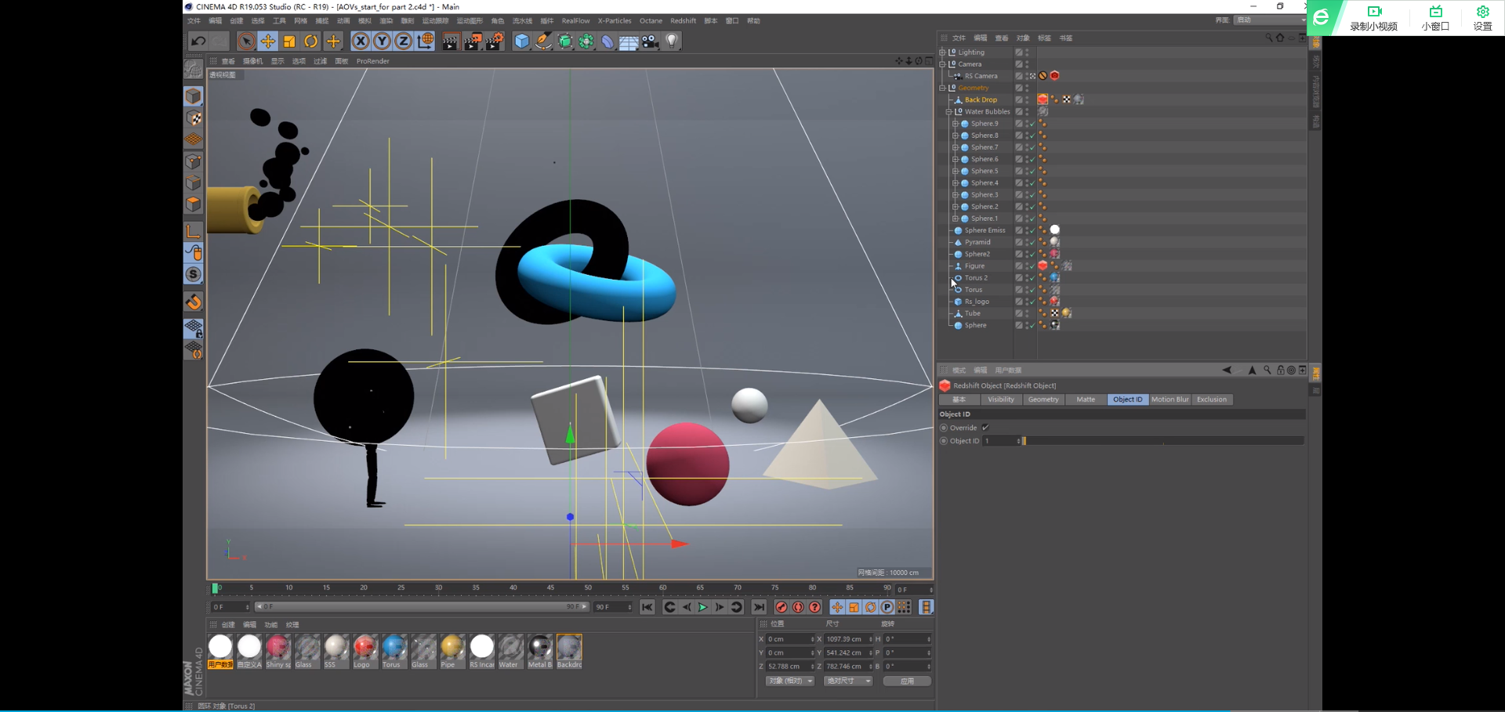This screenshot has height=712, width=1505.
Task: Open the Motion Blur tab
Action: click(1170, 399)
